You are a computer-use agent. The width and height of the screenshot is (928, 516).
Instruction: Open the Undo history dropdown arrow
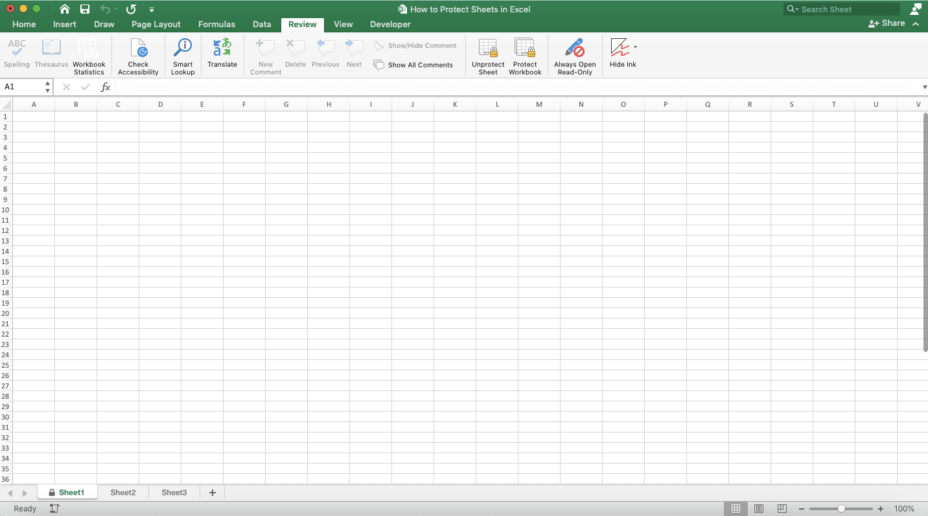tap(117, 10)
